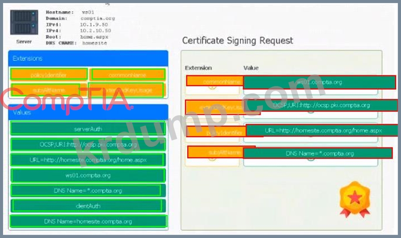Choose home.aspx URL value in Values panel
Image resolution: width=401 pixels, height=238 pixels.
[x=88, y=160]
